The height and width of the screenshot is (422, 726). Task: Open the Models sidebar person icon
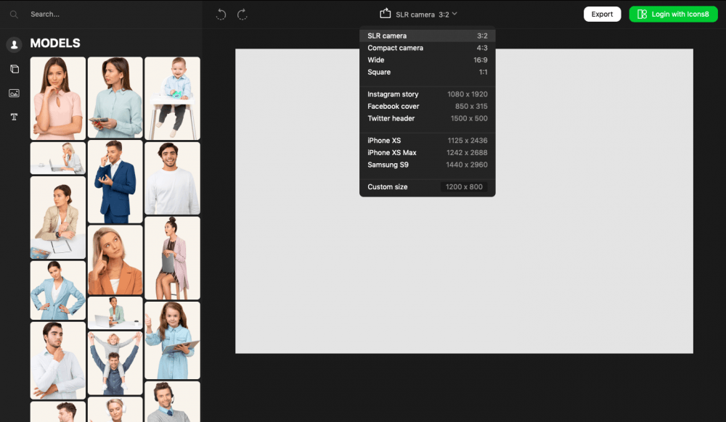14,45
